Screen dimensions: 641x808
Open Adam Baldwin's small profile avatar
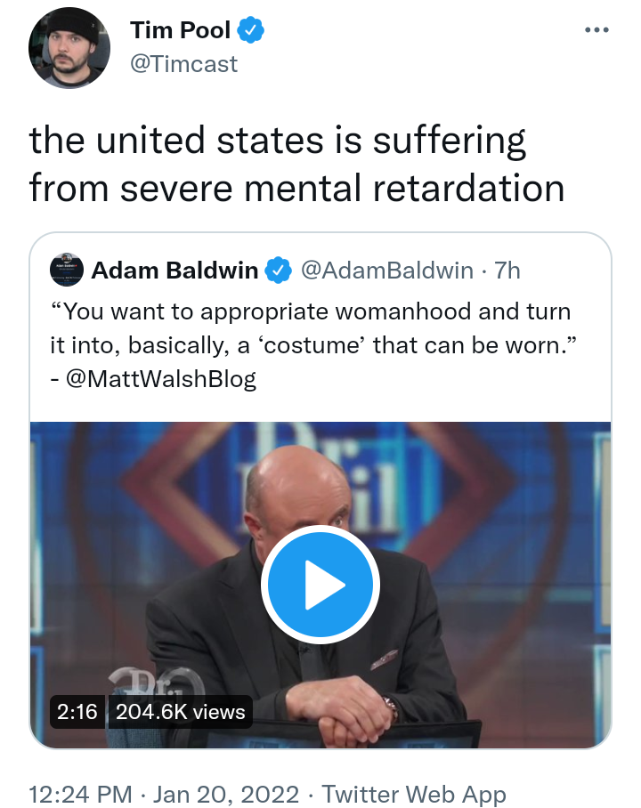67,270
